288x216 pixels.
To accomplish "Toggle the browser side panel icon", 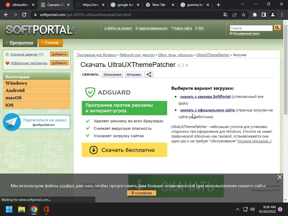I will (x=264, y=15).
